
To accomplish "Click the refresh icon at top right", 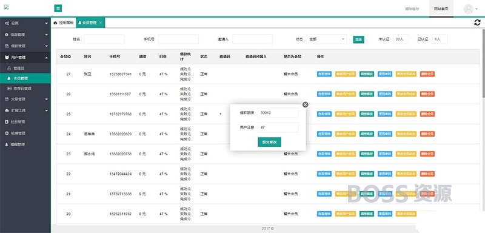I will tap(477, 22).
